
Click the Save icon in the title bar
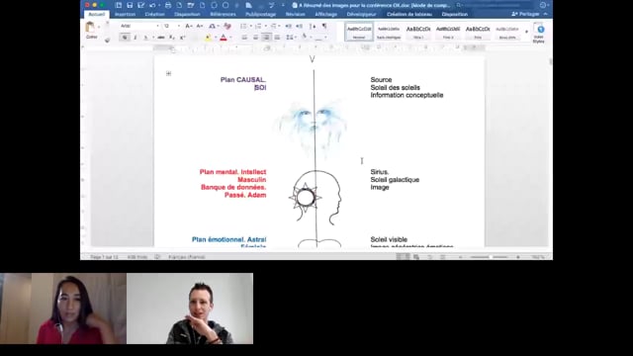[130, 5]
